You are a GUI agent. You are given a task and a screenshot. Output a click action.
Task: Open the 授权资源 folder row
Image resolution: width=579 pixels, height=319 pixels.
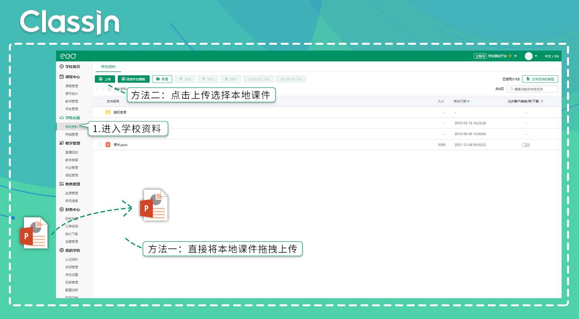(x=327, y=112)
